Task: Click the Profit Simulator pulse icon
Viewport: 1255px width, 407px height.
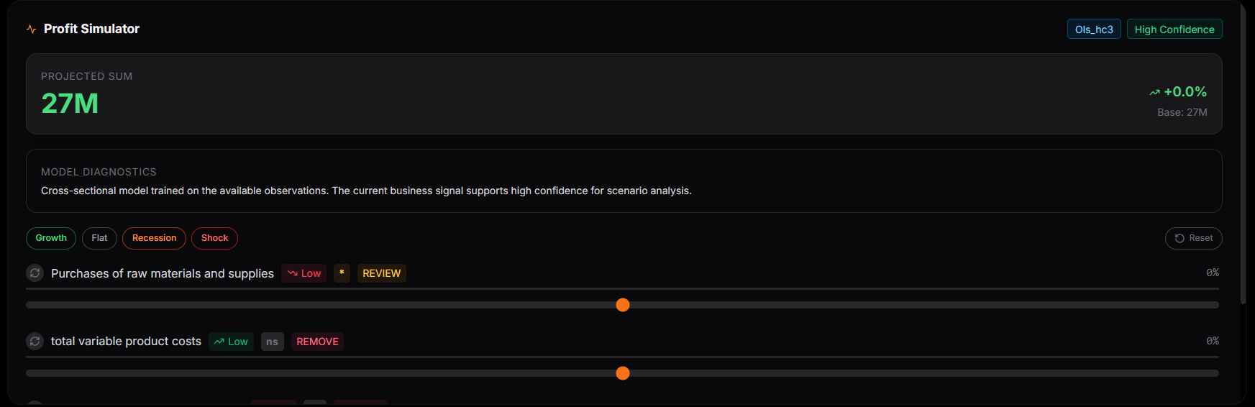Action: tap(31, 29)
